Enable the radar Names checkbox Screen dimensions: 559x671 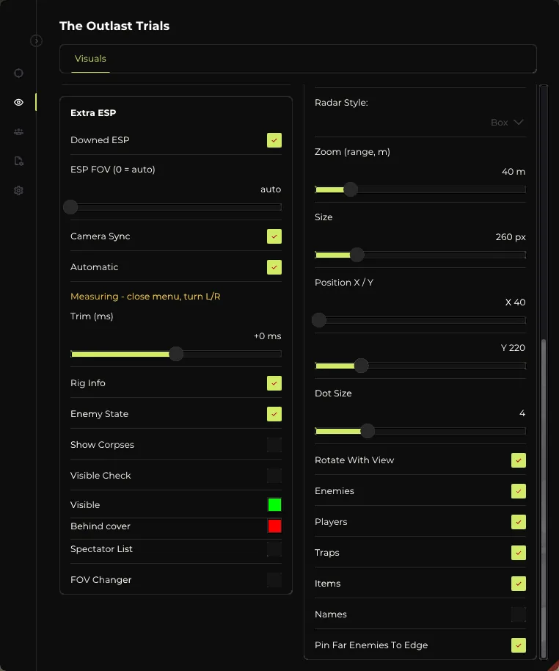[x=519, y=614]
